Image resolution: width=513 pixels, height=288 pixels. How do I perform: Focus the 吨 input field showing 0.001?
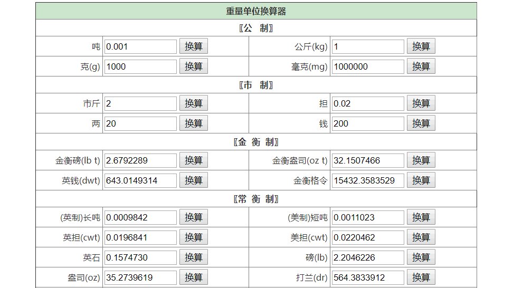(x=140, y=46)
